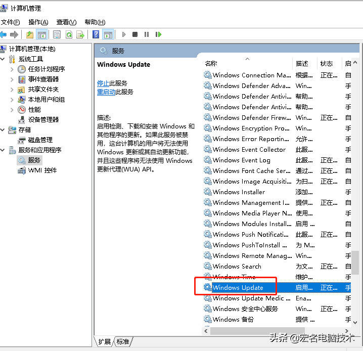363x351 pixels.
Task: Sort by the 描述 column header
Action: click(305, 63)
